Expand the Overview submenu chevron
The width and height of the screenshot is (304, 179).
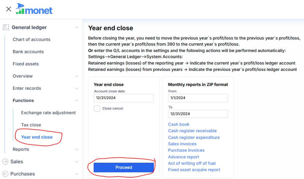pos(77,76)
